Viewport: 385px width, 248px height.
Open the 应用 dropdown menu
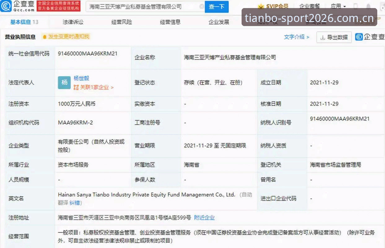[x=338, y=6]
